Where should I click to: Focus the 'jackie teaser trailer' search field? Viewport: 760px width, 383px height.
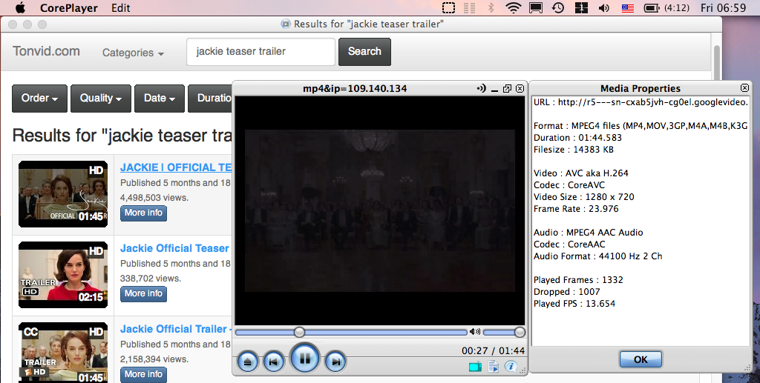pyautogui.click(x=261, y=52)
